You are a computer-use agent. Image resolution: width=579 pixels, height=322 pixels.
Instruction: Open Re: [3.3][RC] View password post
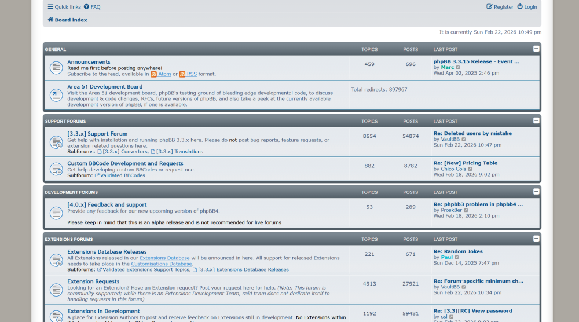point(472,311)
